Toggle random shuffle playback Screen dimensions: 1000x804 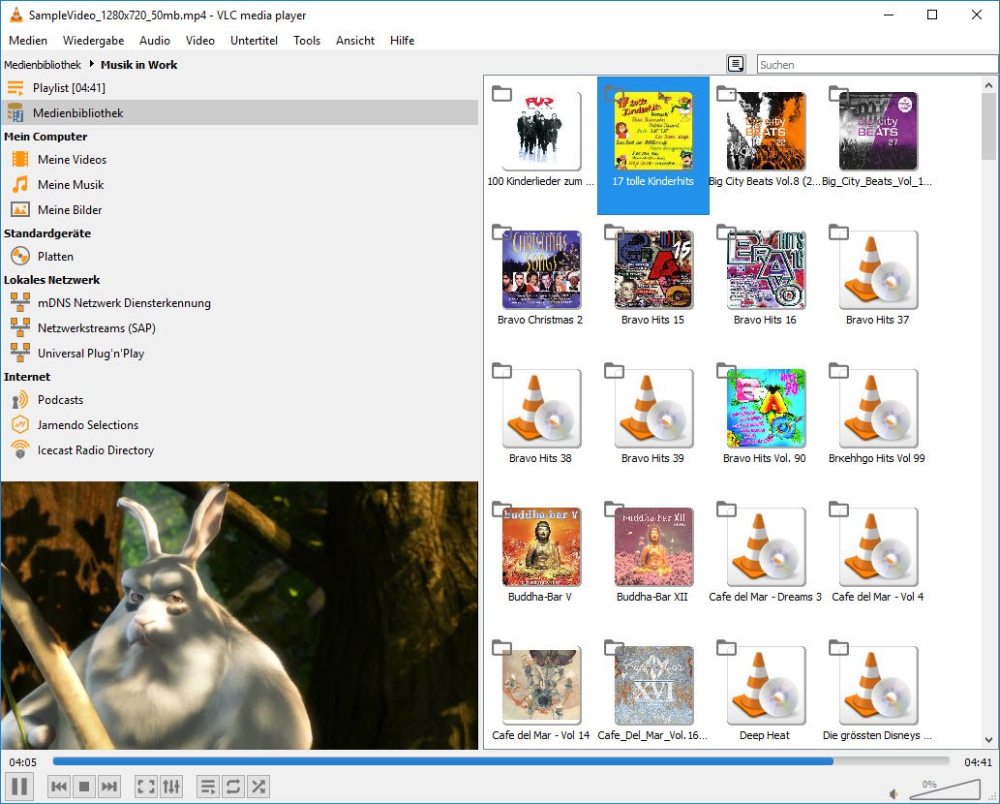[x=258, y=787]
